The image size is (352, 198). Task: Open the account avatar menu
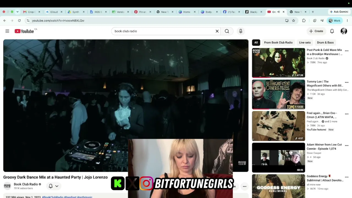tap(344, 31)
